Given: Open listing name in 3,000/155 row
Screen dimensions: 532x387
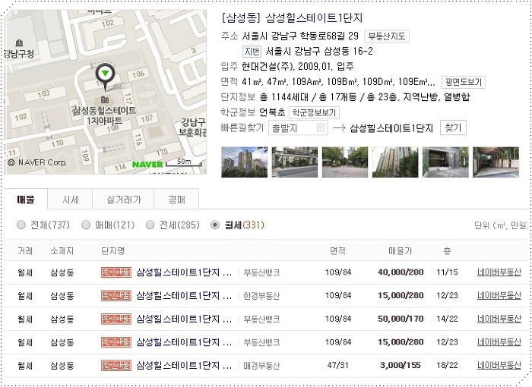Looking at the screenshot, I should point(184,365).
